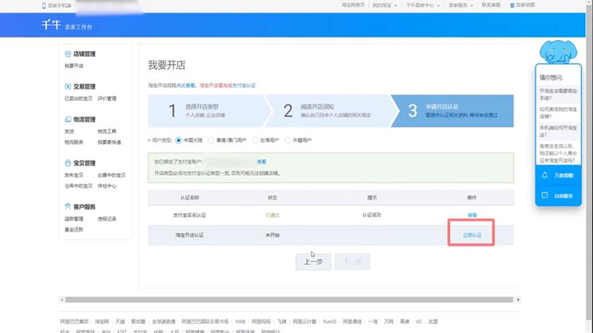Click 淘宝开店认证 in the table
This screenshot has width=593, height=333.
[x=190, y=235]
